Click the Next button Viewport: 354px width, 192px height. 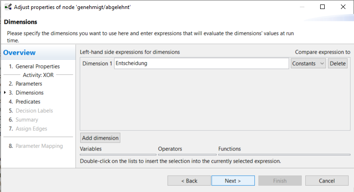coord(233,181)
